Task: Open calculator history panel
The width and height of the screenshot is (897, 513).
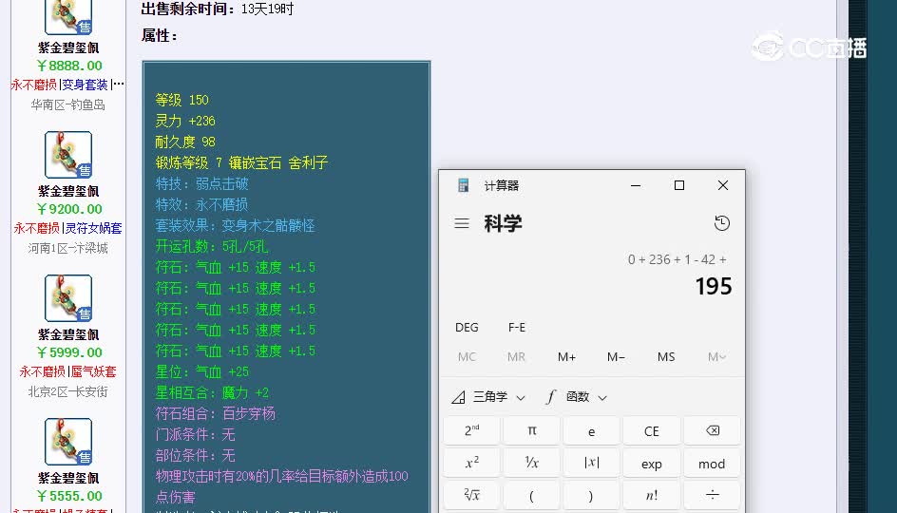Action: coord(722,223)
